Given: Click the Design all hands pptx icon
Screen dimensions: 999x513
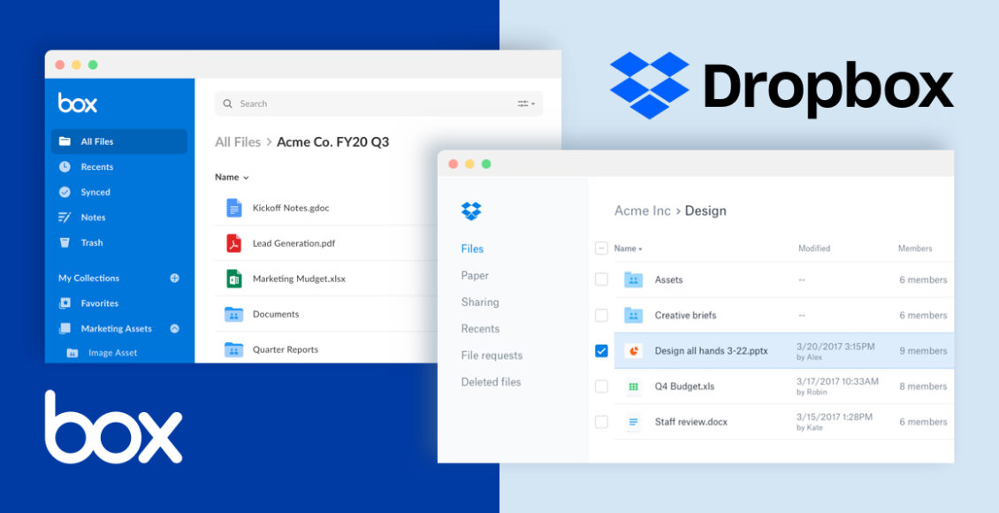Looking at the screenshot, I should point(633,350).
